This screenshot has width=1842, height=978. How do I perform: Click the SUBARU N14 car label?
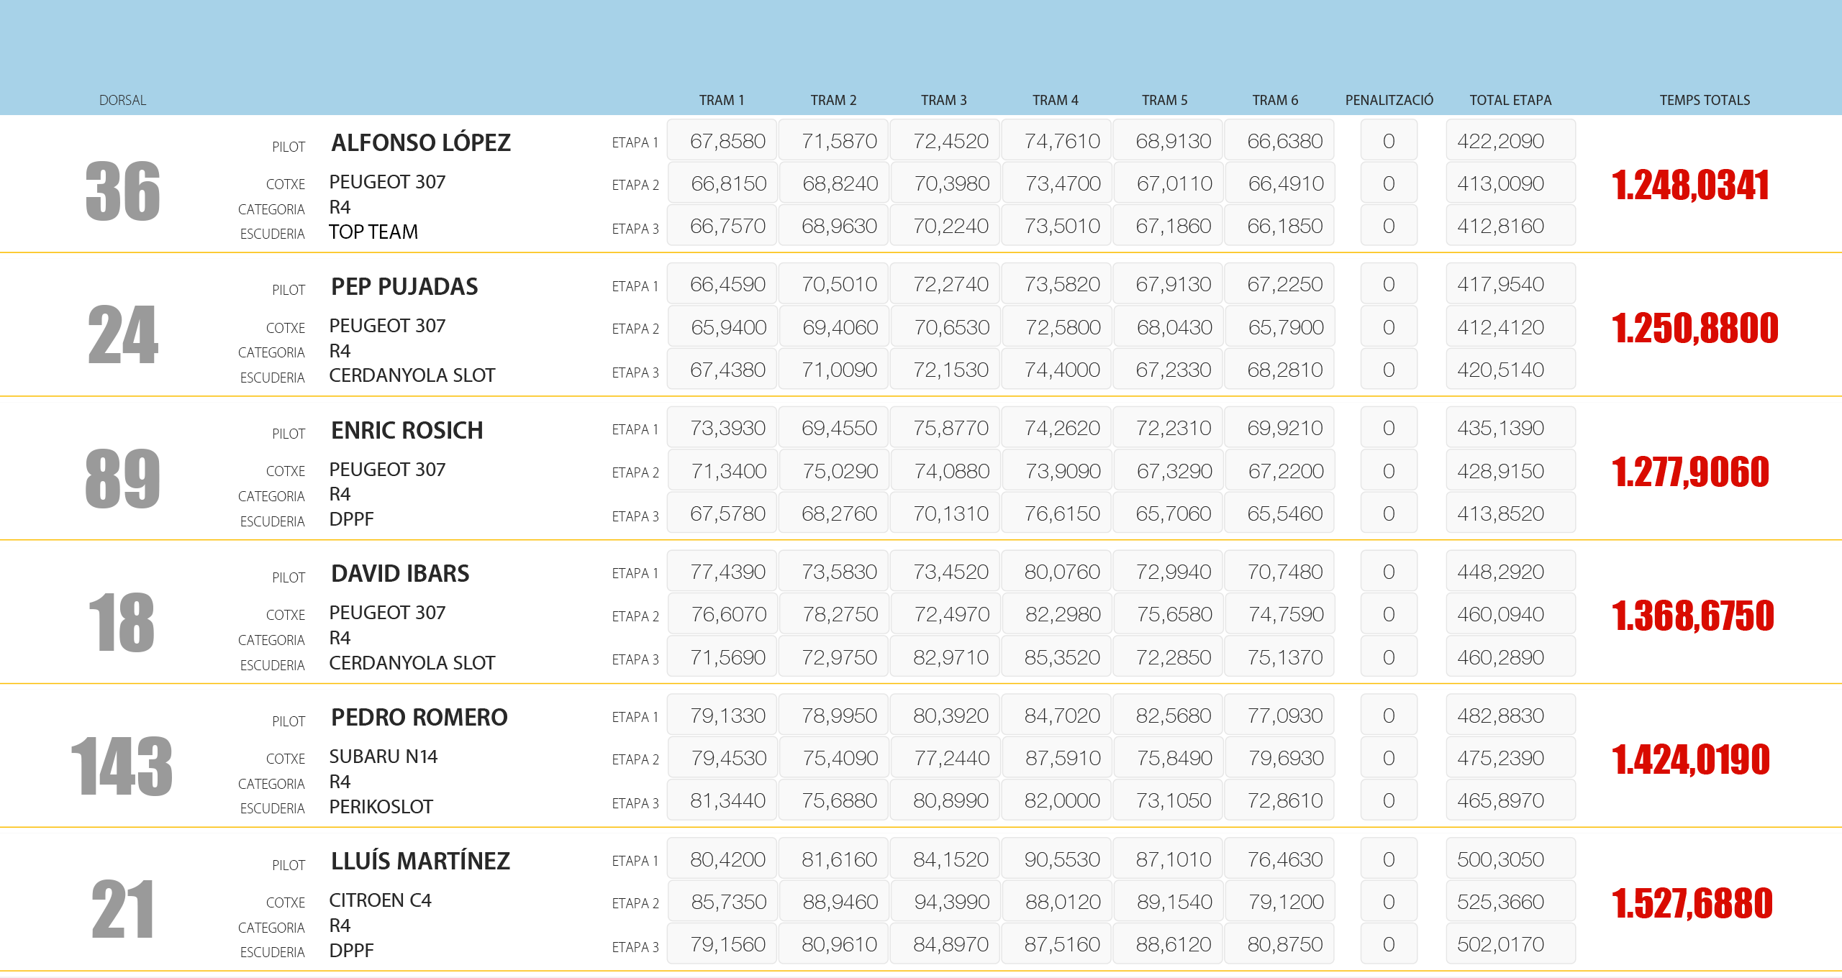click(383, 757)
